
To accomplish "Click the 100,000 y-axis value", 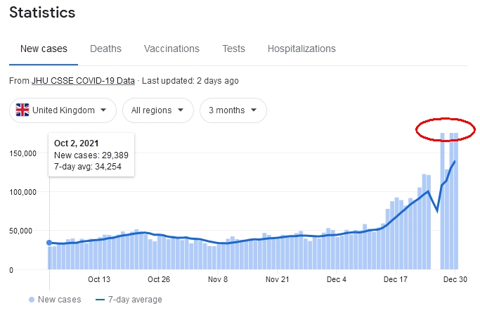I will 22,192.
